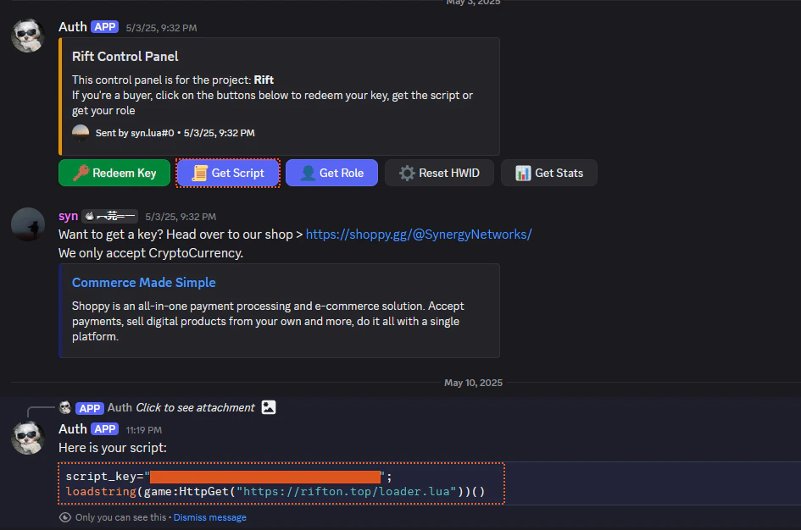The image size is (801, 530).
Task: Click 'Sent by syn.lua#0' footer text
Action: point(135,133)
